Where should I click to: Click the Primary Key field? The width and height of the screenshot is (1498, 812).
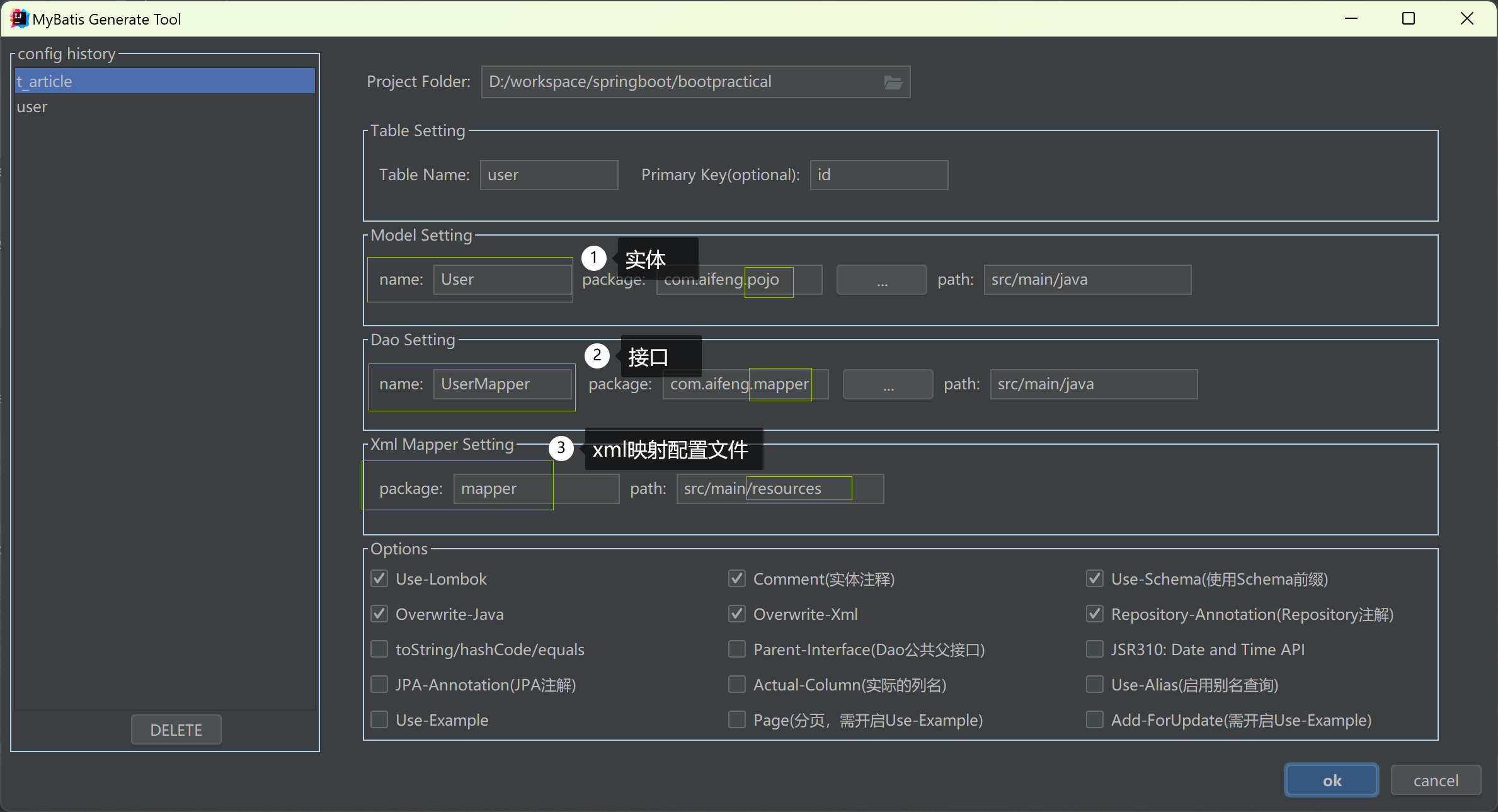pos(879,175)
